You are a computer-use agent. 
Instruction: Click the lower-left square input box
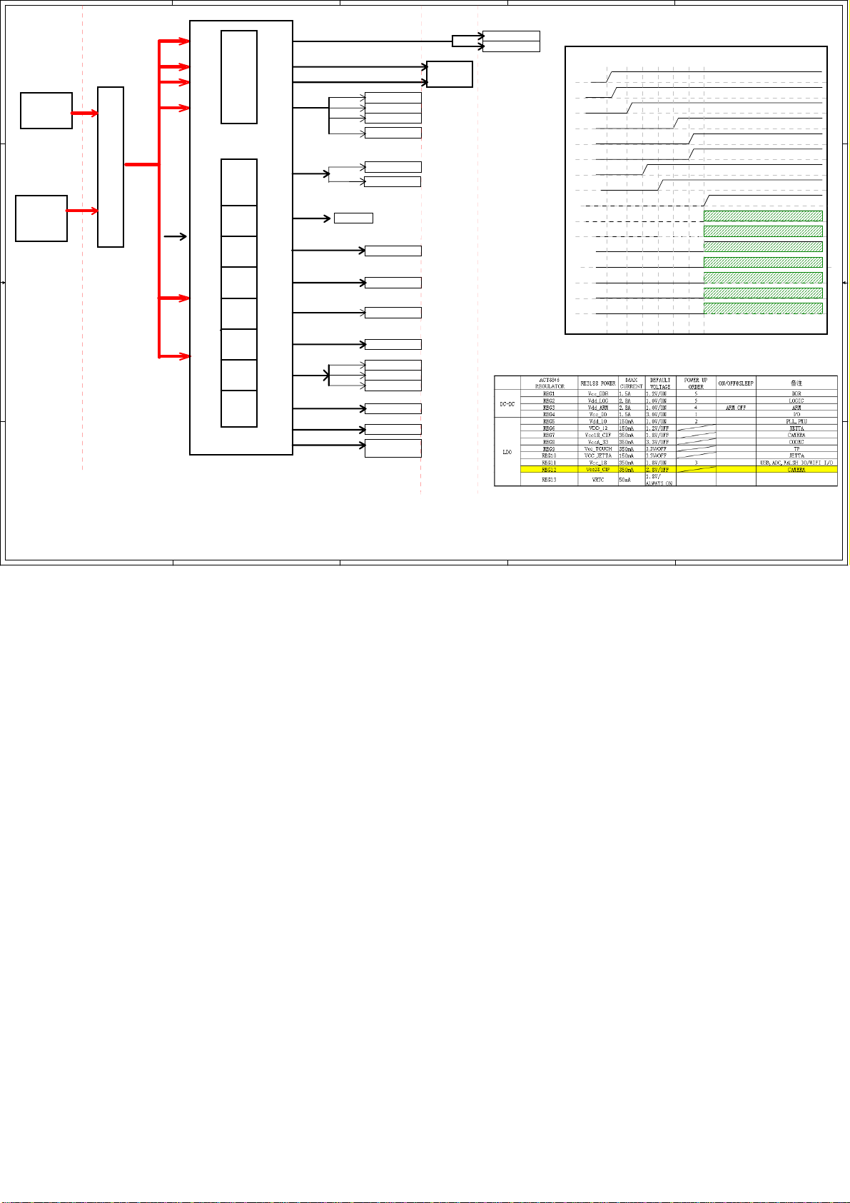click(x=41, y=218)
